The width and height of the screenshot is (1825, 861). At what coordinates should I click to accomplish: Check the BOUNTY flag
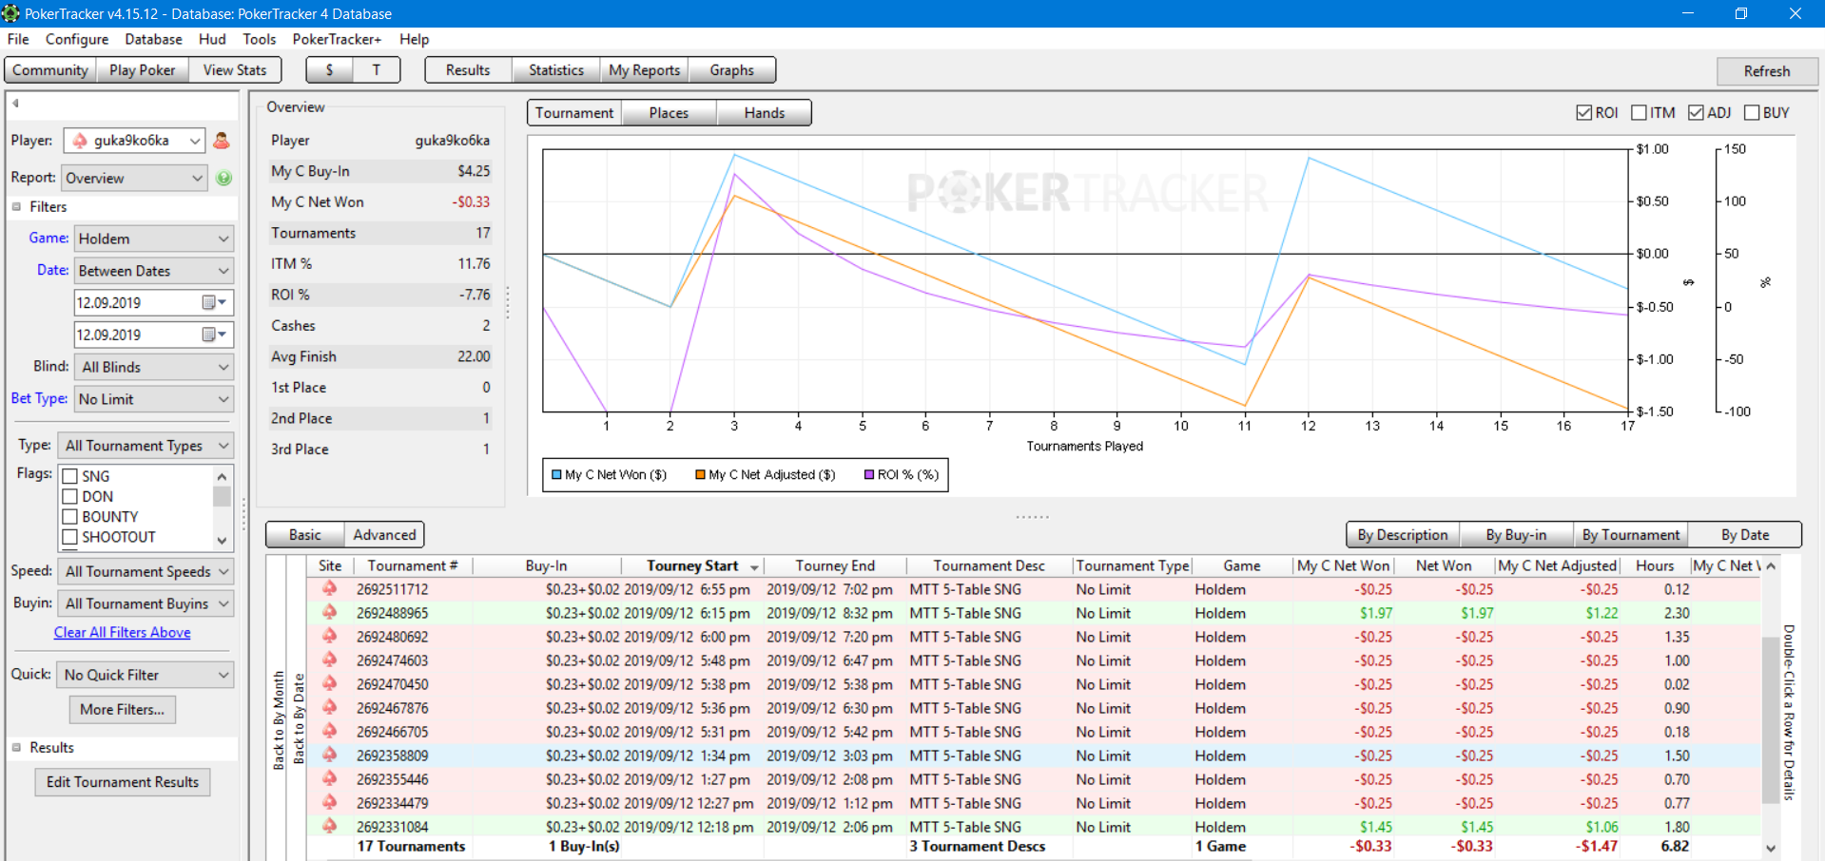tap(69, 516)
